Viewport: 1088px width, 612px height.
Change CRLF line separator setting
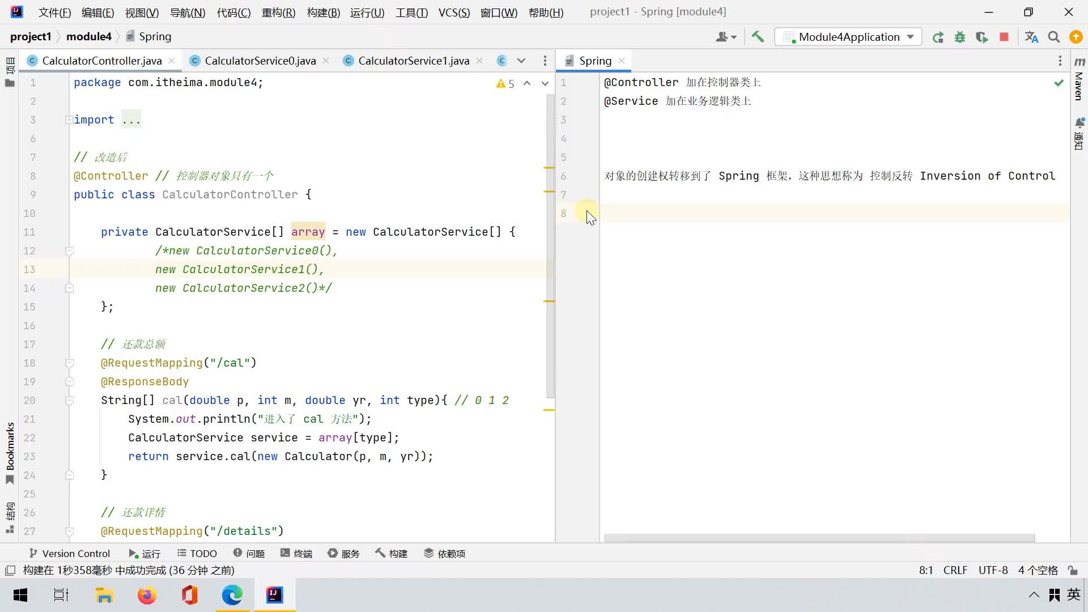[955, 570]
